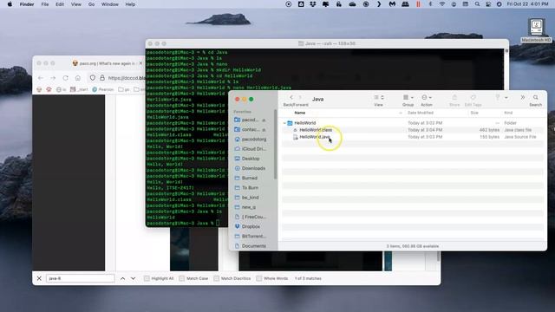Open the tag dropdown arrow in Finder toolbar
This screenshot has width=555, height=312.
(506, 98)
